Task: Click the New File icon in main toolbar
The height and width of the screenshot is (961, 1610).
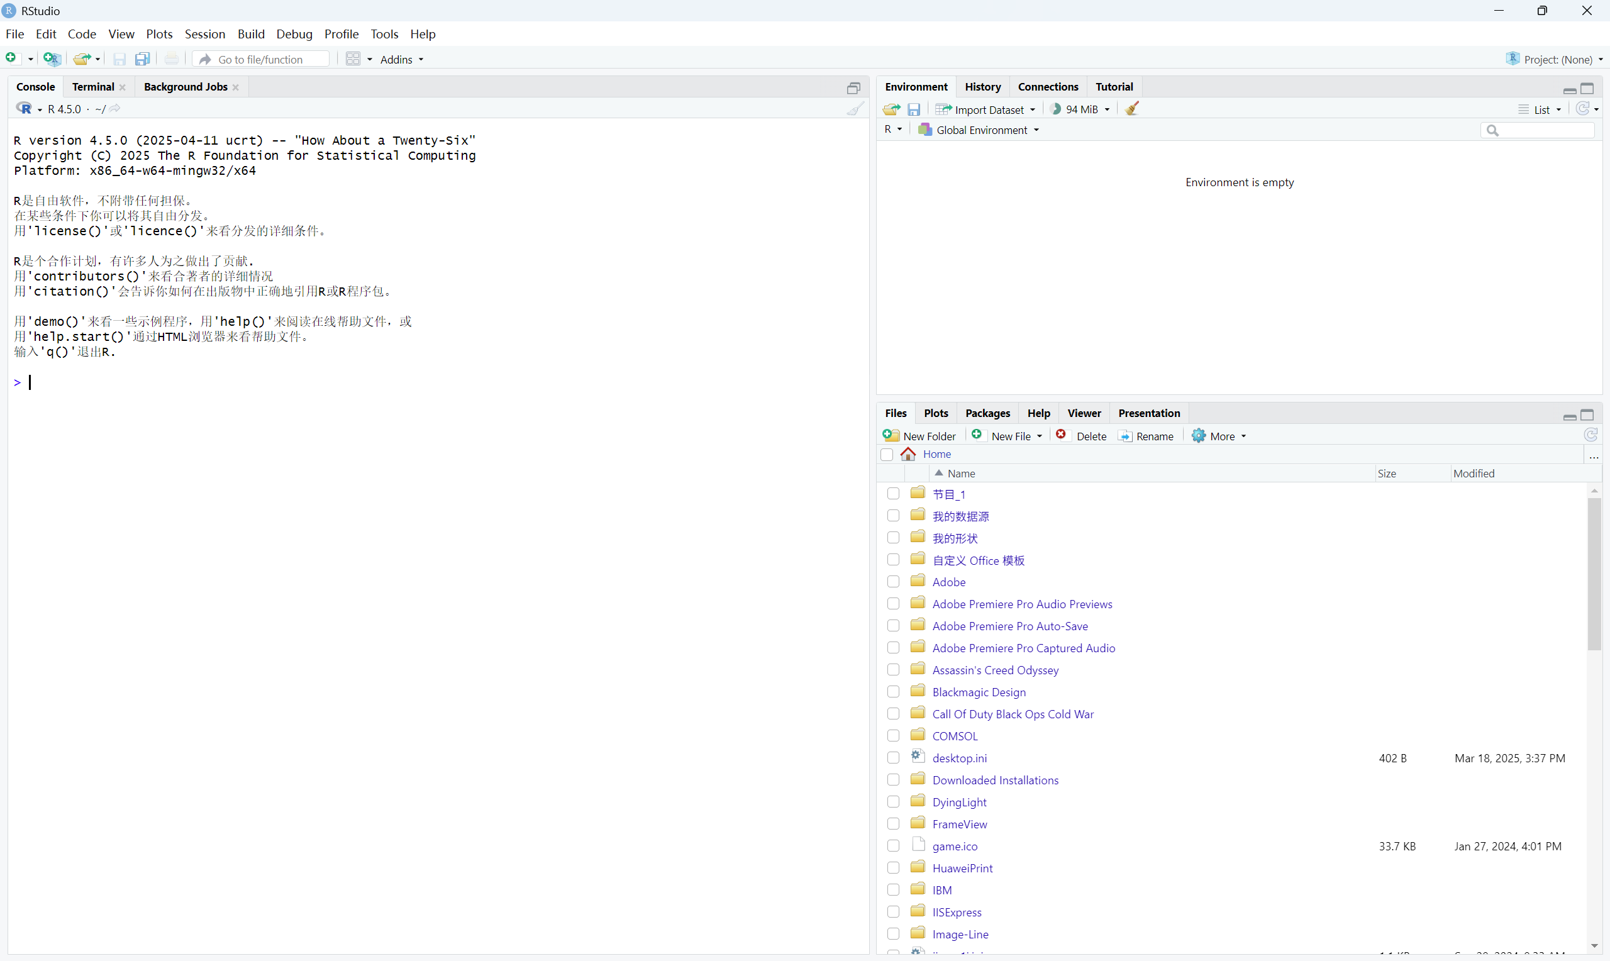Action: [x=12, y=59]
